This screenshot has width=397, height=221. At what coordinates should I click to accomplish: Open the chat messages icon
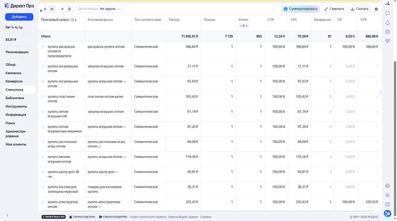(x=387, y=13)
